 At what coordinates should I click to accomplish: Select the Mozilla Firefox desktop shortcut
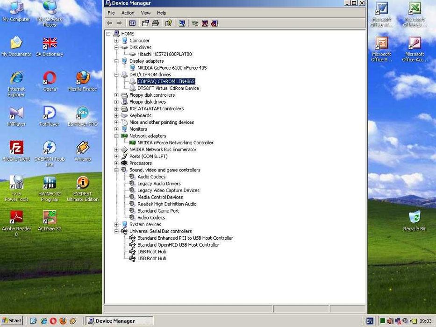tap(83, 81)
